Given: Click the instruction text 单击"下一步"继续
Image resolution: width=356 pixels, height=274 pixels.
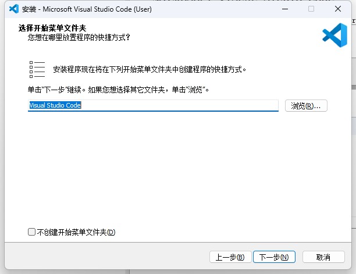Looking at the screenshot, I should click(57, 90).
